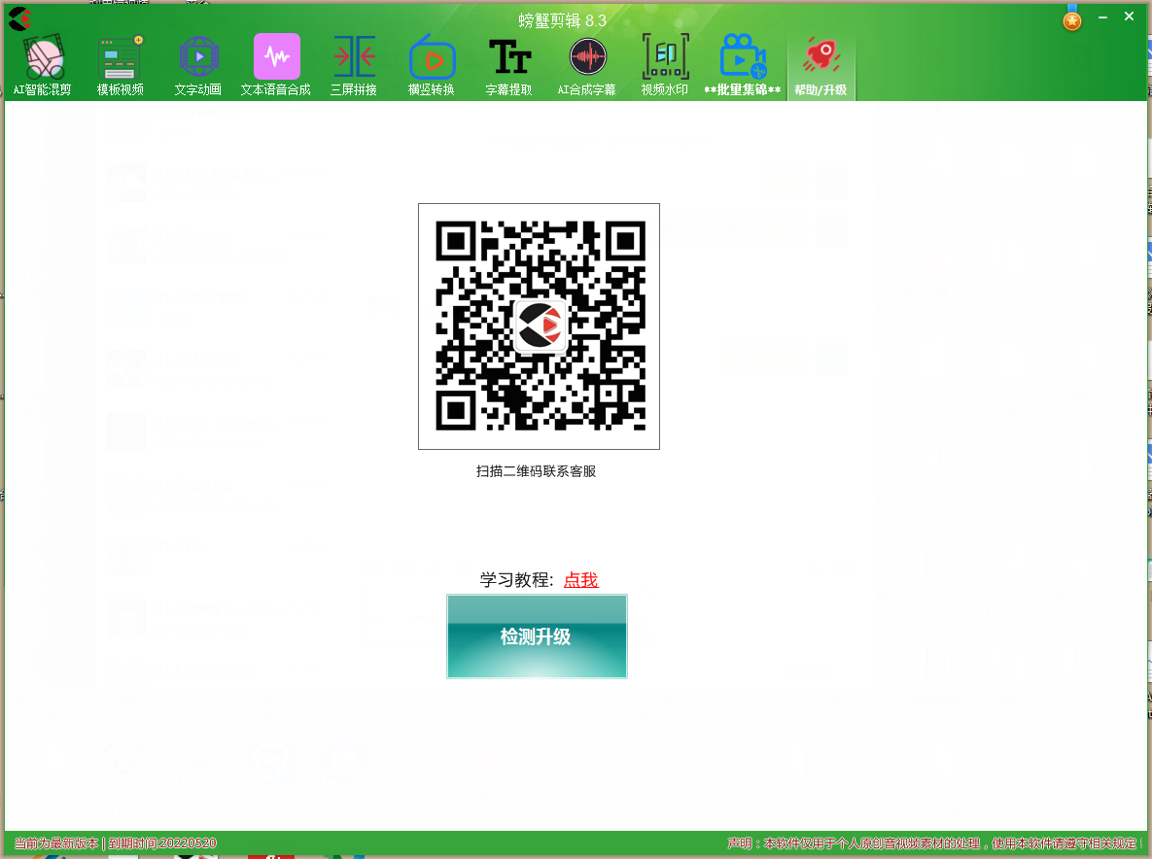Launch 文本语音合成 text-to-speech tool
The width and height of the screenshot is (1152, 859).
[x=276, y=65]
